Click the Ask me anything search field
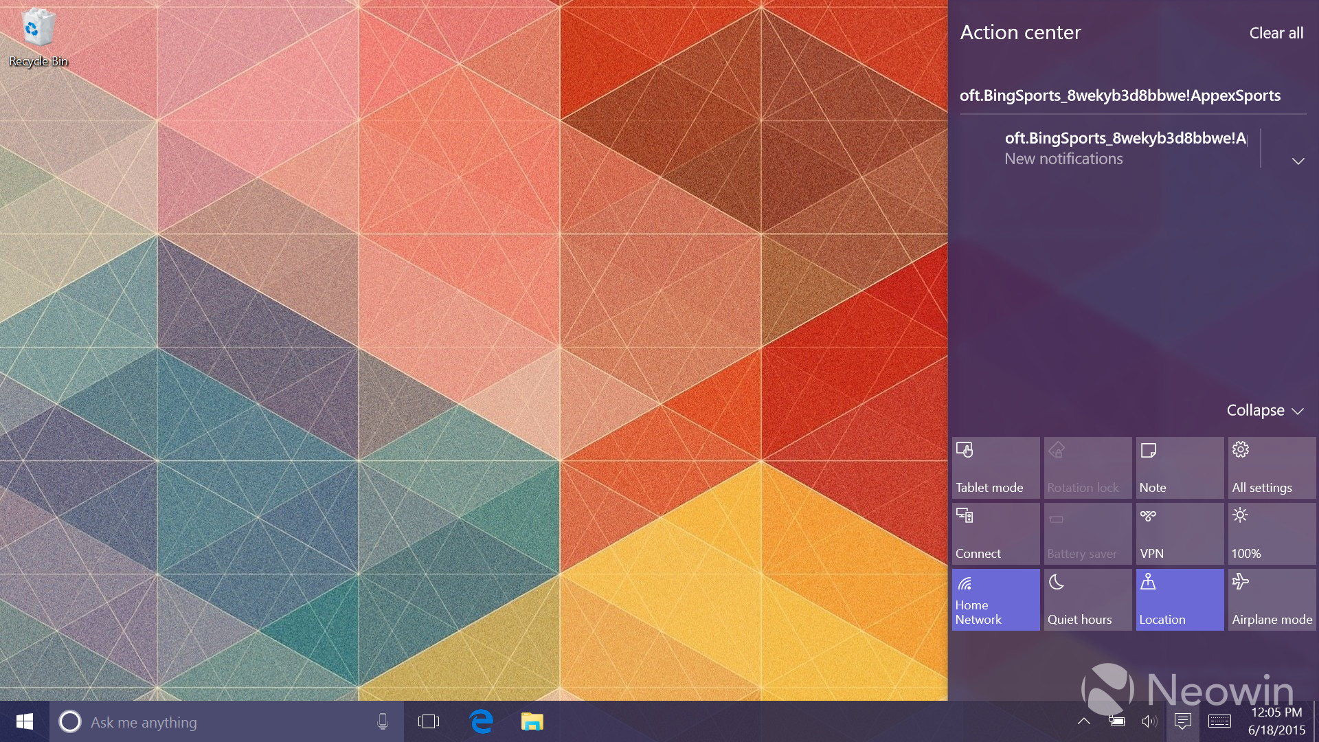1319x742 pixels. pyautogui.click(x=227, y=721)
